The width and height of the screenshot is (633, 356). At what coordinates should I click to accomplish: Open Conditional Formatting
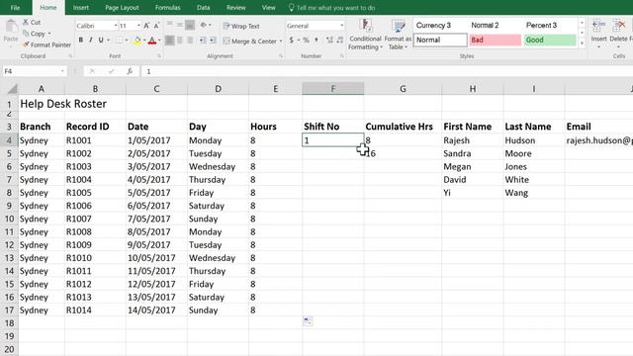point(365,35)
